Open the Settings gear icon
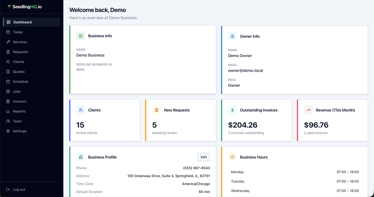This screenshot has height=197, width=374. tap(8, 131)
